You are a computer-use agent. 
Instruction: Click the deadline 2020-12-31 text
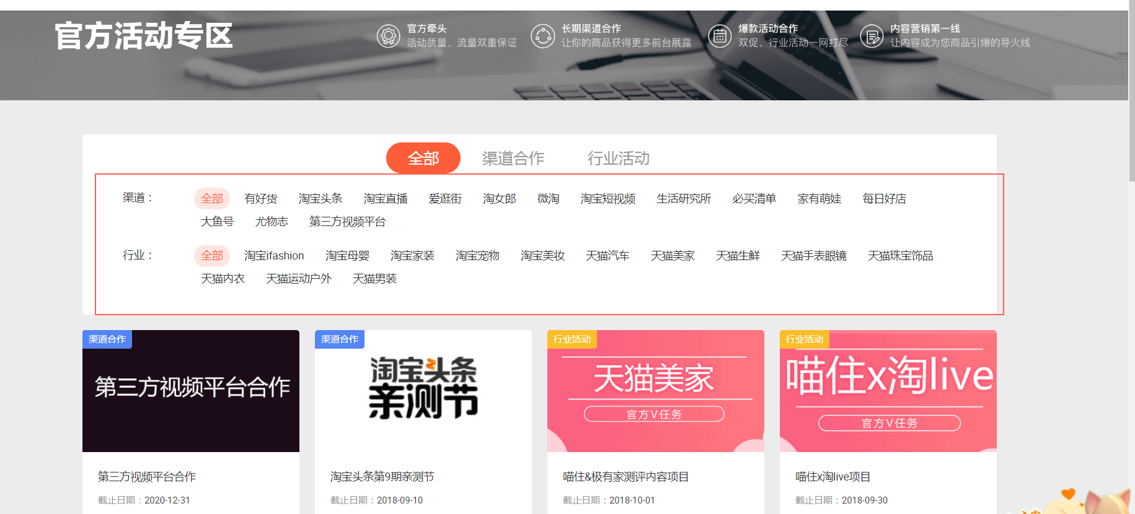pyautogui.click(x=167, y=500)
